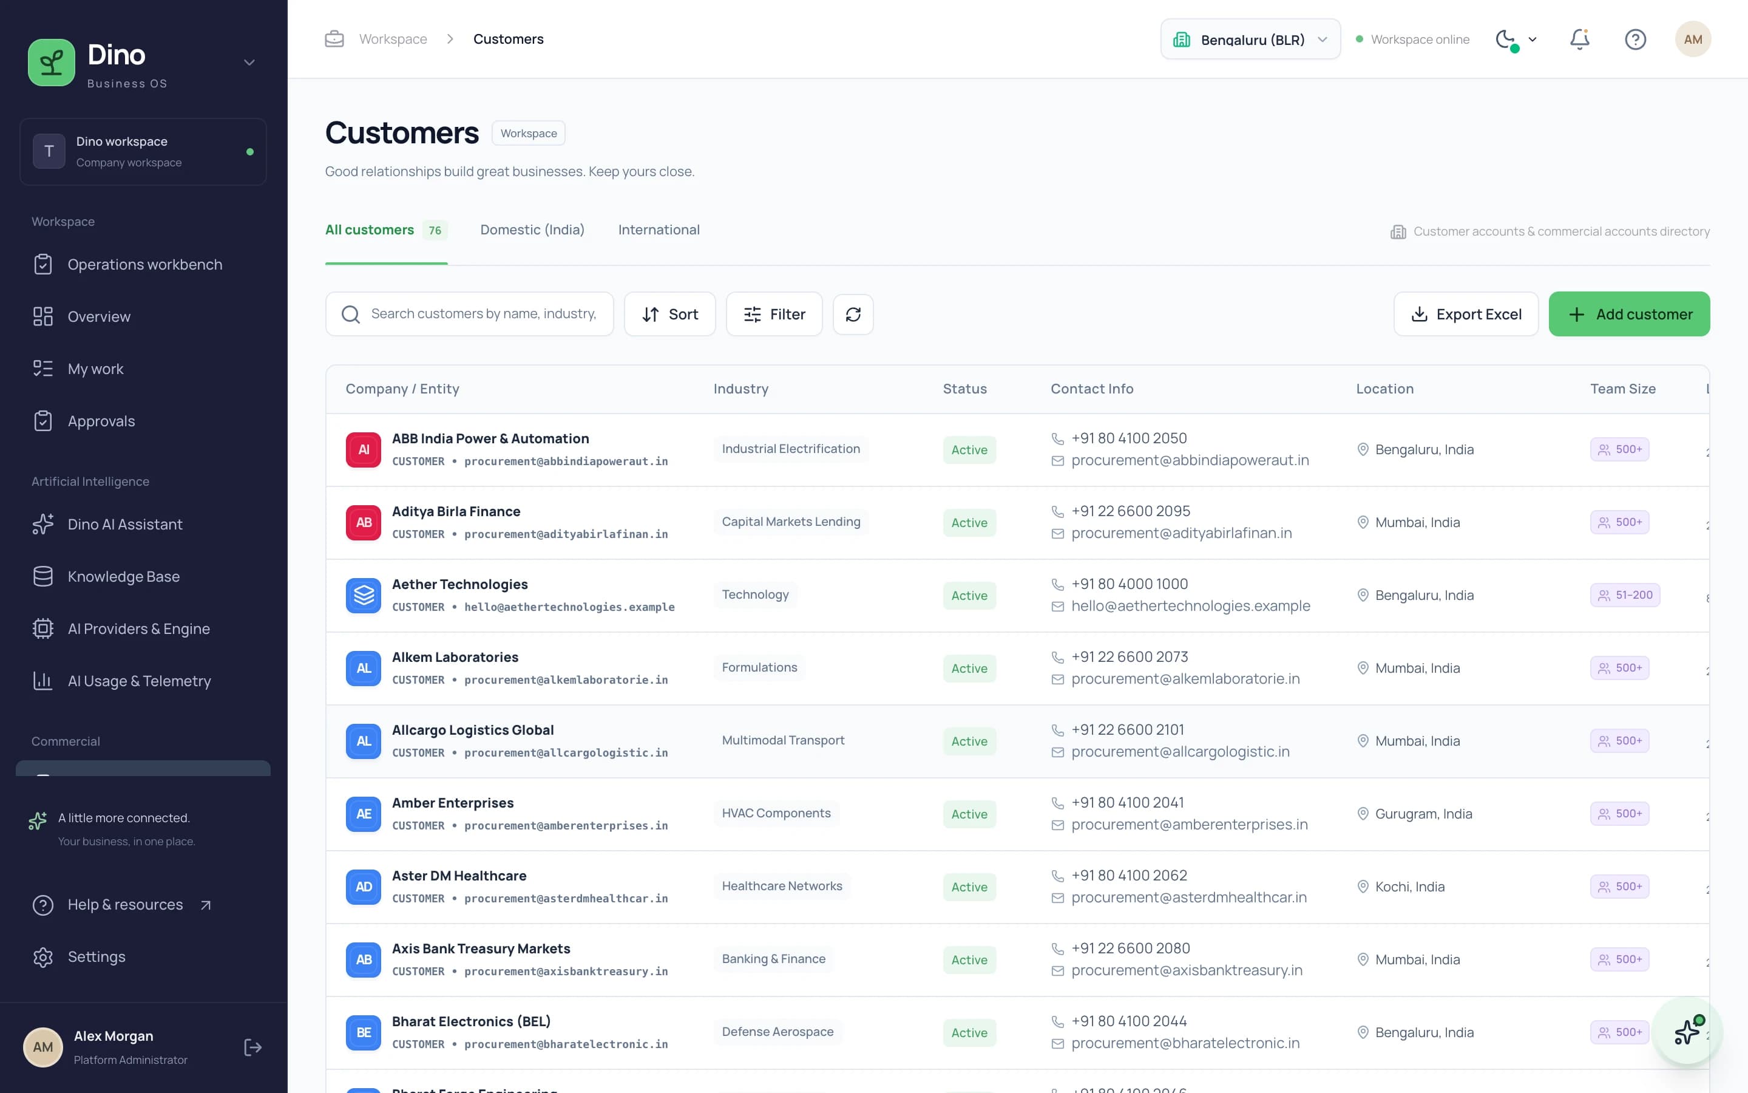
Task: Click the Allcargo Logistics Global AL avatar
Action: pos(364,741)
